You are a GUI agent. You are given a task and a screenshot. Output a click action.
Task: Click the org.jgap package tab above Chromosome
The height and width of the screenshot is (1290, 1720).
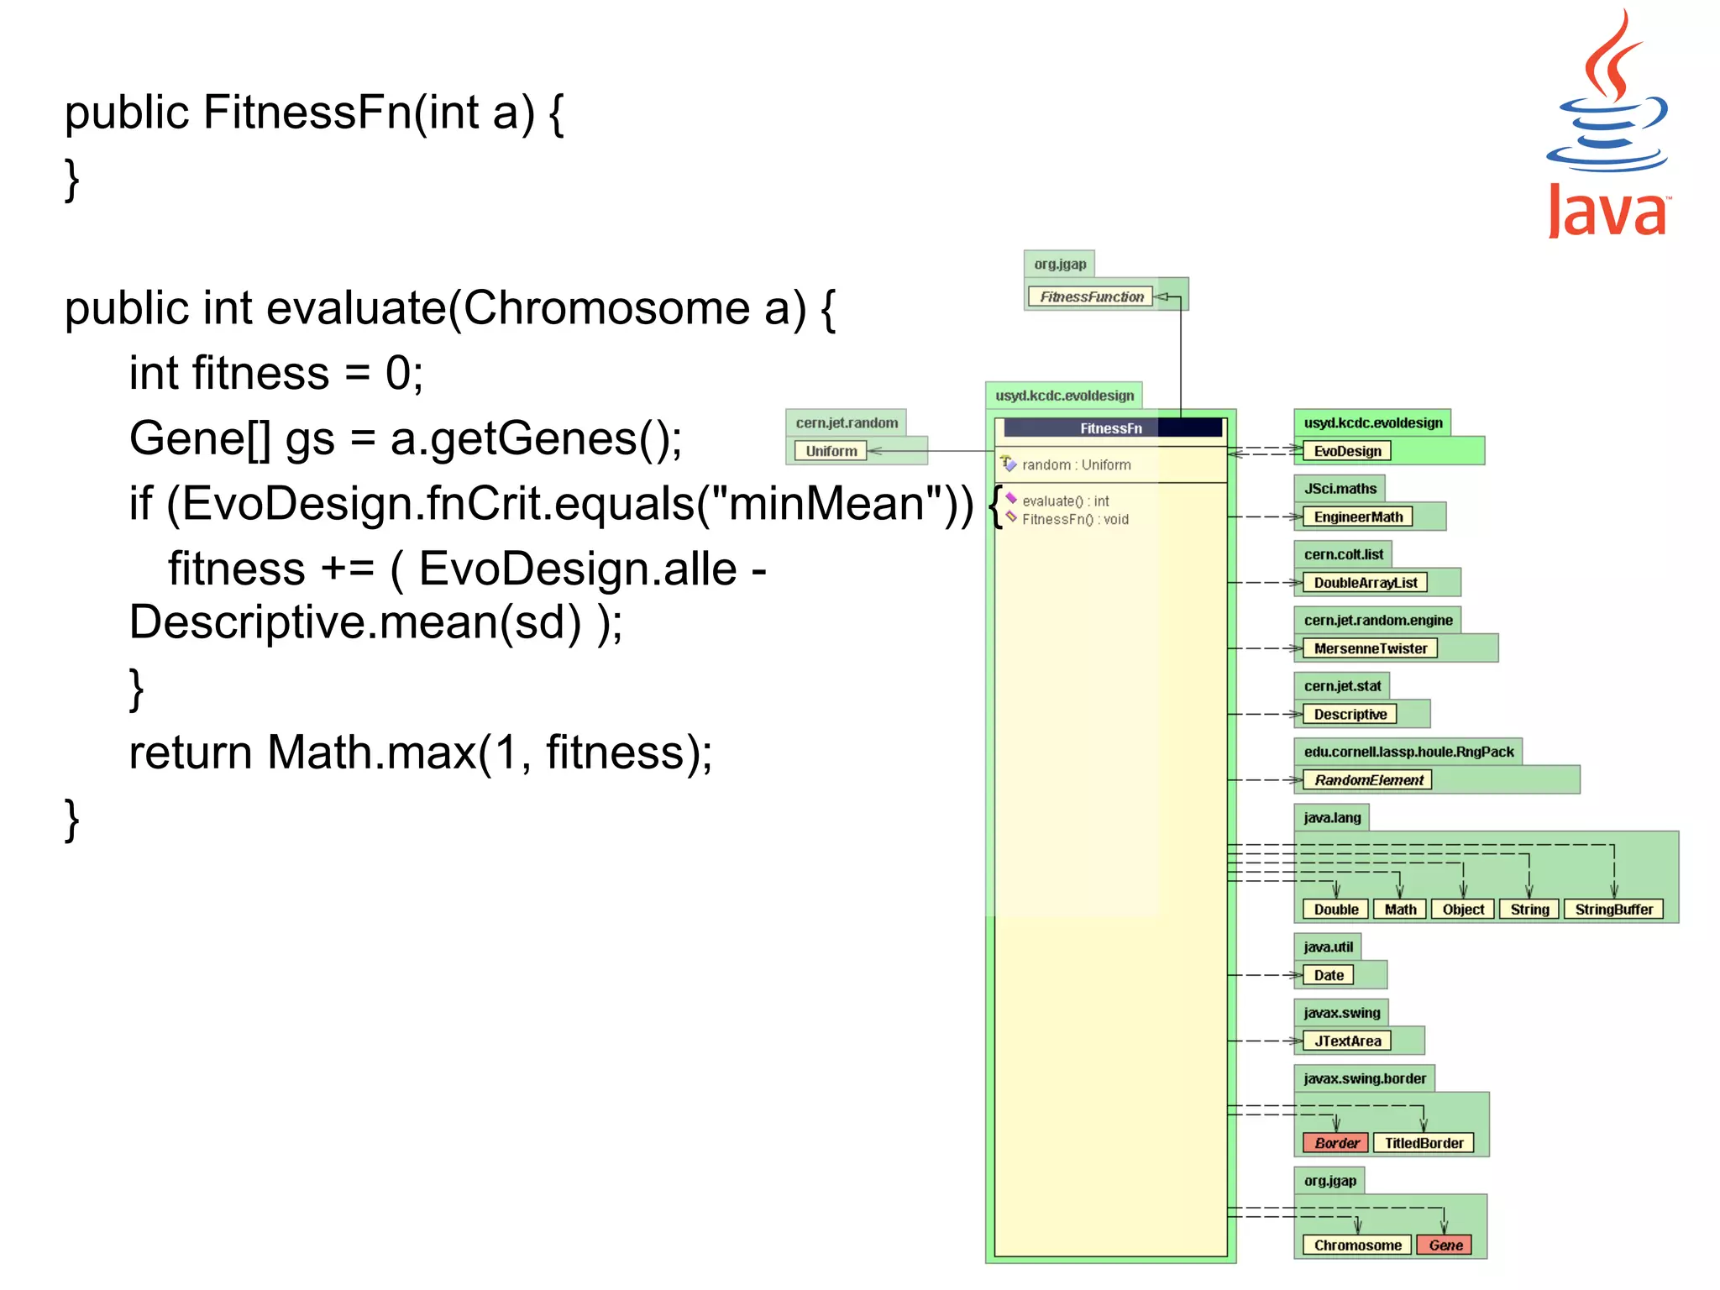1329,1181
